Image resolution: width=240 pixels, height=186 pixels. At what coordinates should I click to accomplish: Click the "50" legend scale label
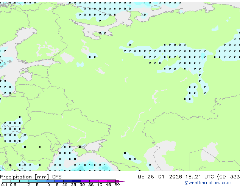click(117, 184)
